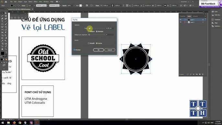This screenshot has height=125, width=222.
Task: Select the Ellipse tool in main toolbar
Action: pyautogui.click(x=2, y=24)
